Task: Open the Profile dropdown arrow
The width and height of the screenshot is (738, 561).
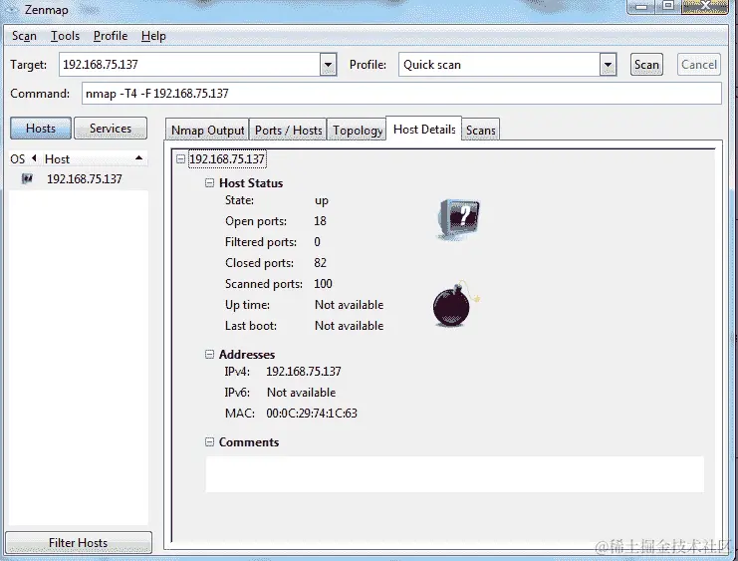Action: pyautogui.click(x=608, y=65)
